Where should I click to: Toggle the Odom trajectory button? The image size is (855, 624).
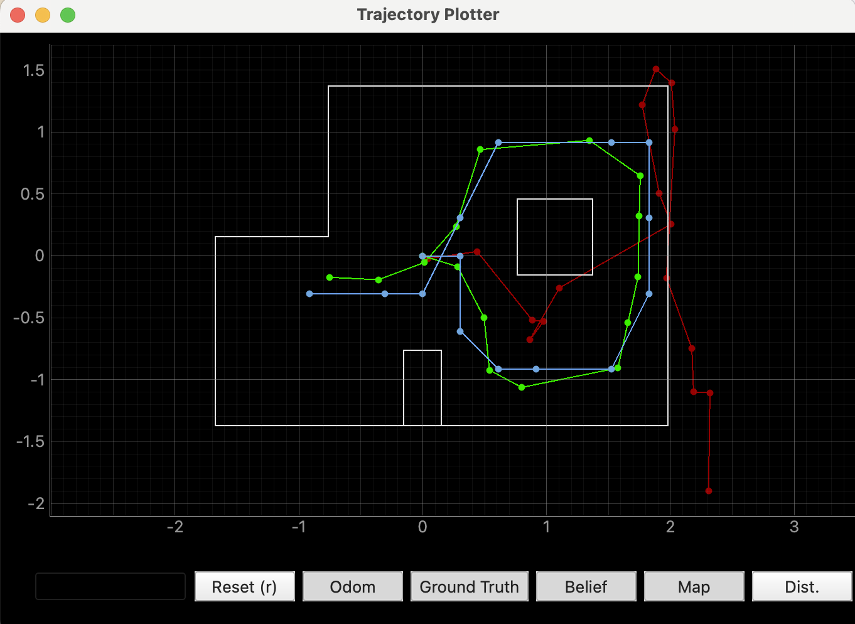353,587
